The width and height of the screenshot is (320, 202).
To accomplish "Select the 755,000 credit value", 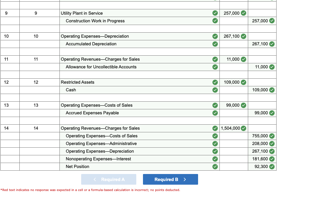I will point(260,136).
